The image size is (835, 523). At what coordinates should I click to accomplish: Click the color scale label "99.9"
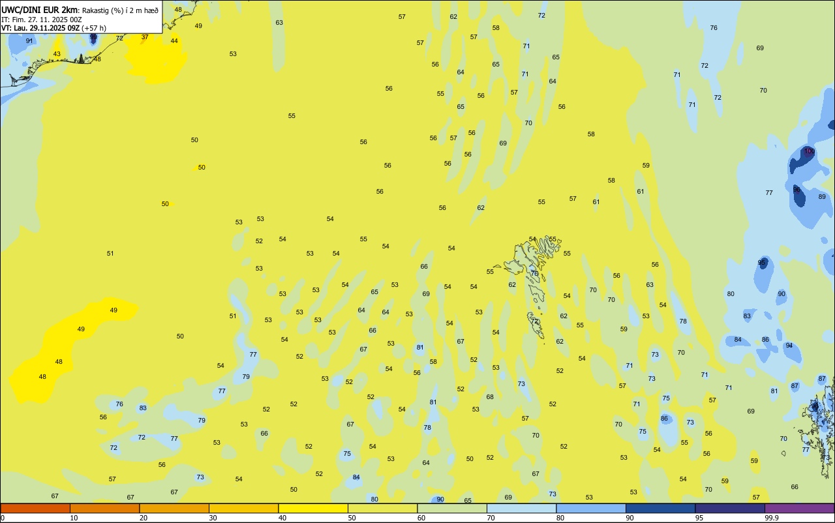772,518
